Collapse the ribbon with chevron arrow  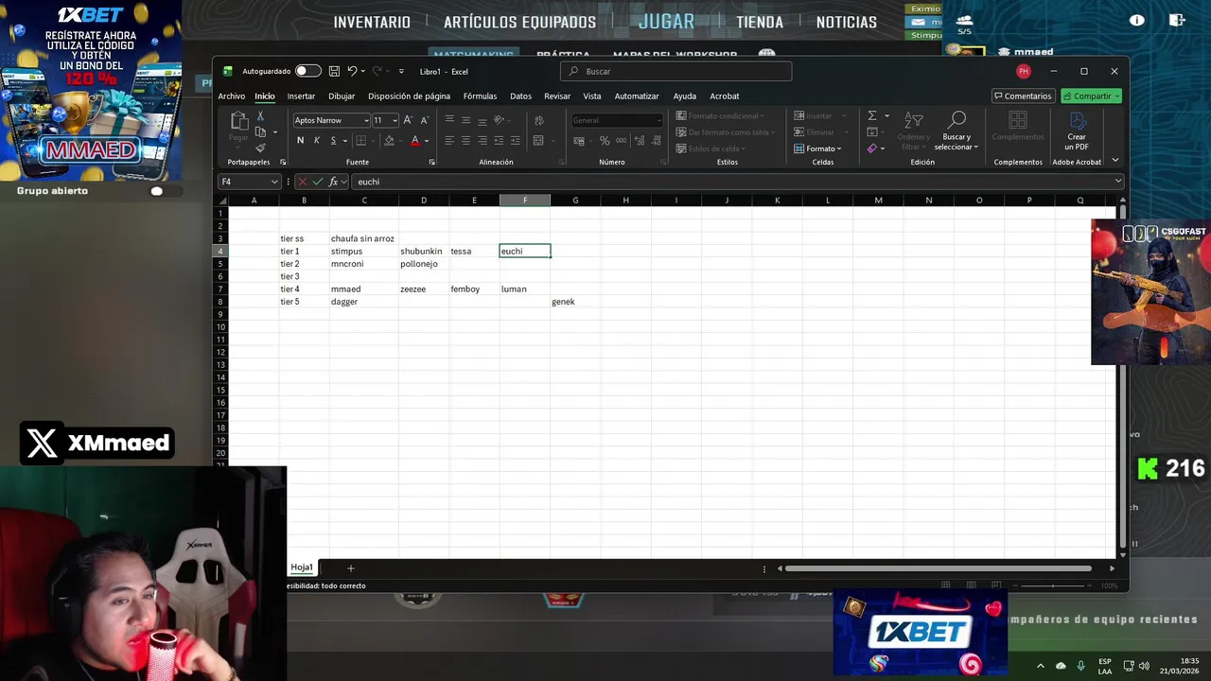1114,161
